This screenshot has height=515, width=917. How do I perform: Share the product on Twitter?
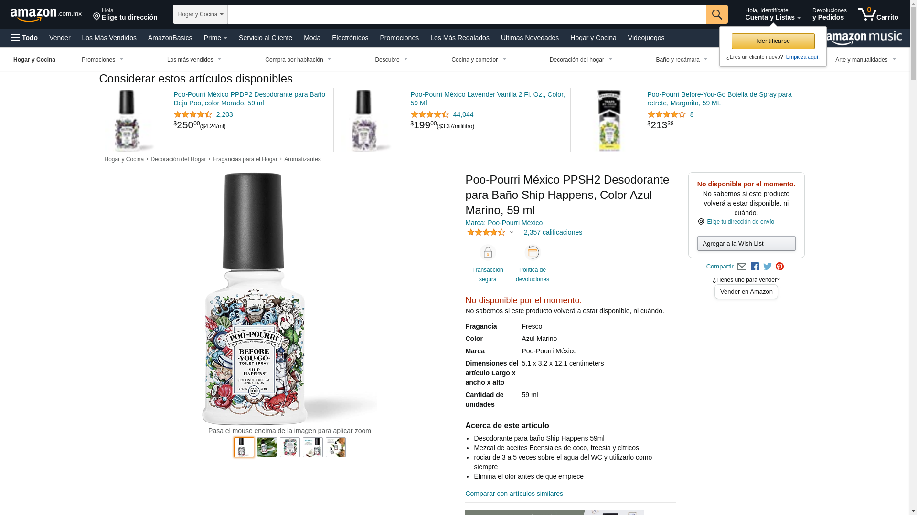coord(768,267)
